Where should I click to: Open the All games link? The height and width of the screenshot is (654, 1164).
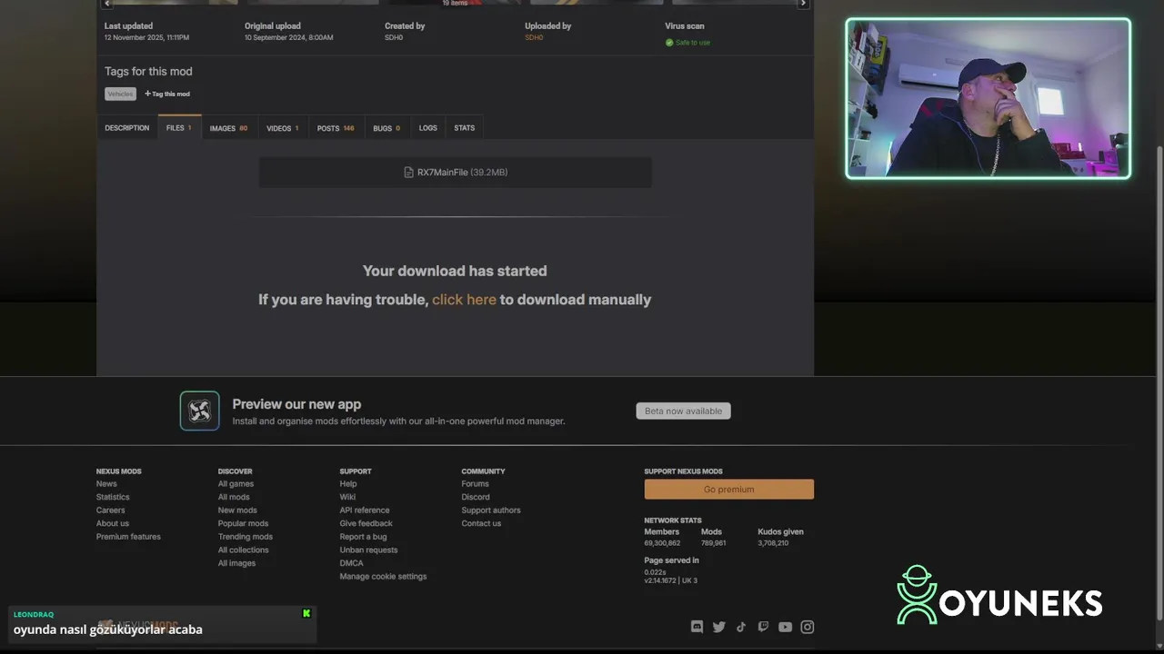(236, 484)
